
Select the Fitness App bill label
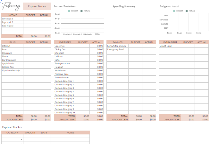click(x=8, y=67)
